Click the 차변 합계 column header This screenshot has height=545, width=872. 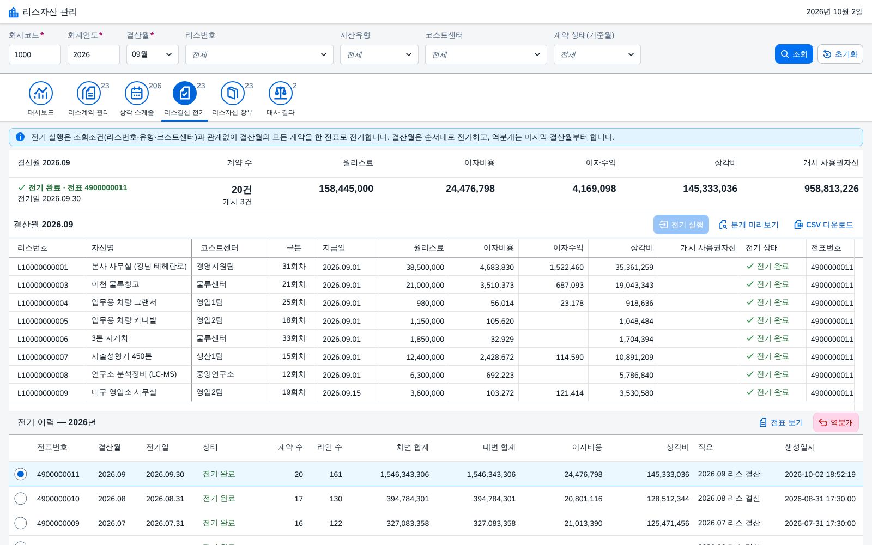[x=413, y=447]
